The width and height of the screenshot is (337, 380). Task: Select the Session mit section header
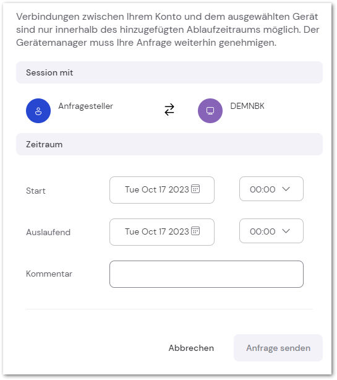[169, 72]
